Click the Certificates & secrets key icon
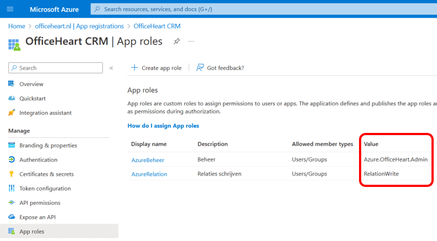Viewport: 437px width, 241px height. pyautogui.click(x=12, y=174)
